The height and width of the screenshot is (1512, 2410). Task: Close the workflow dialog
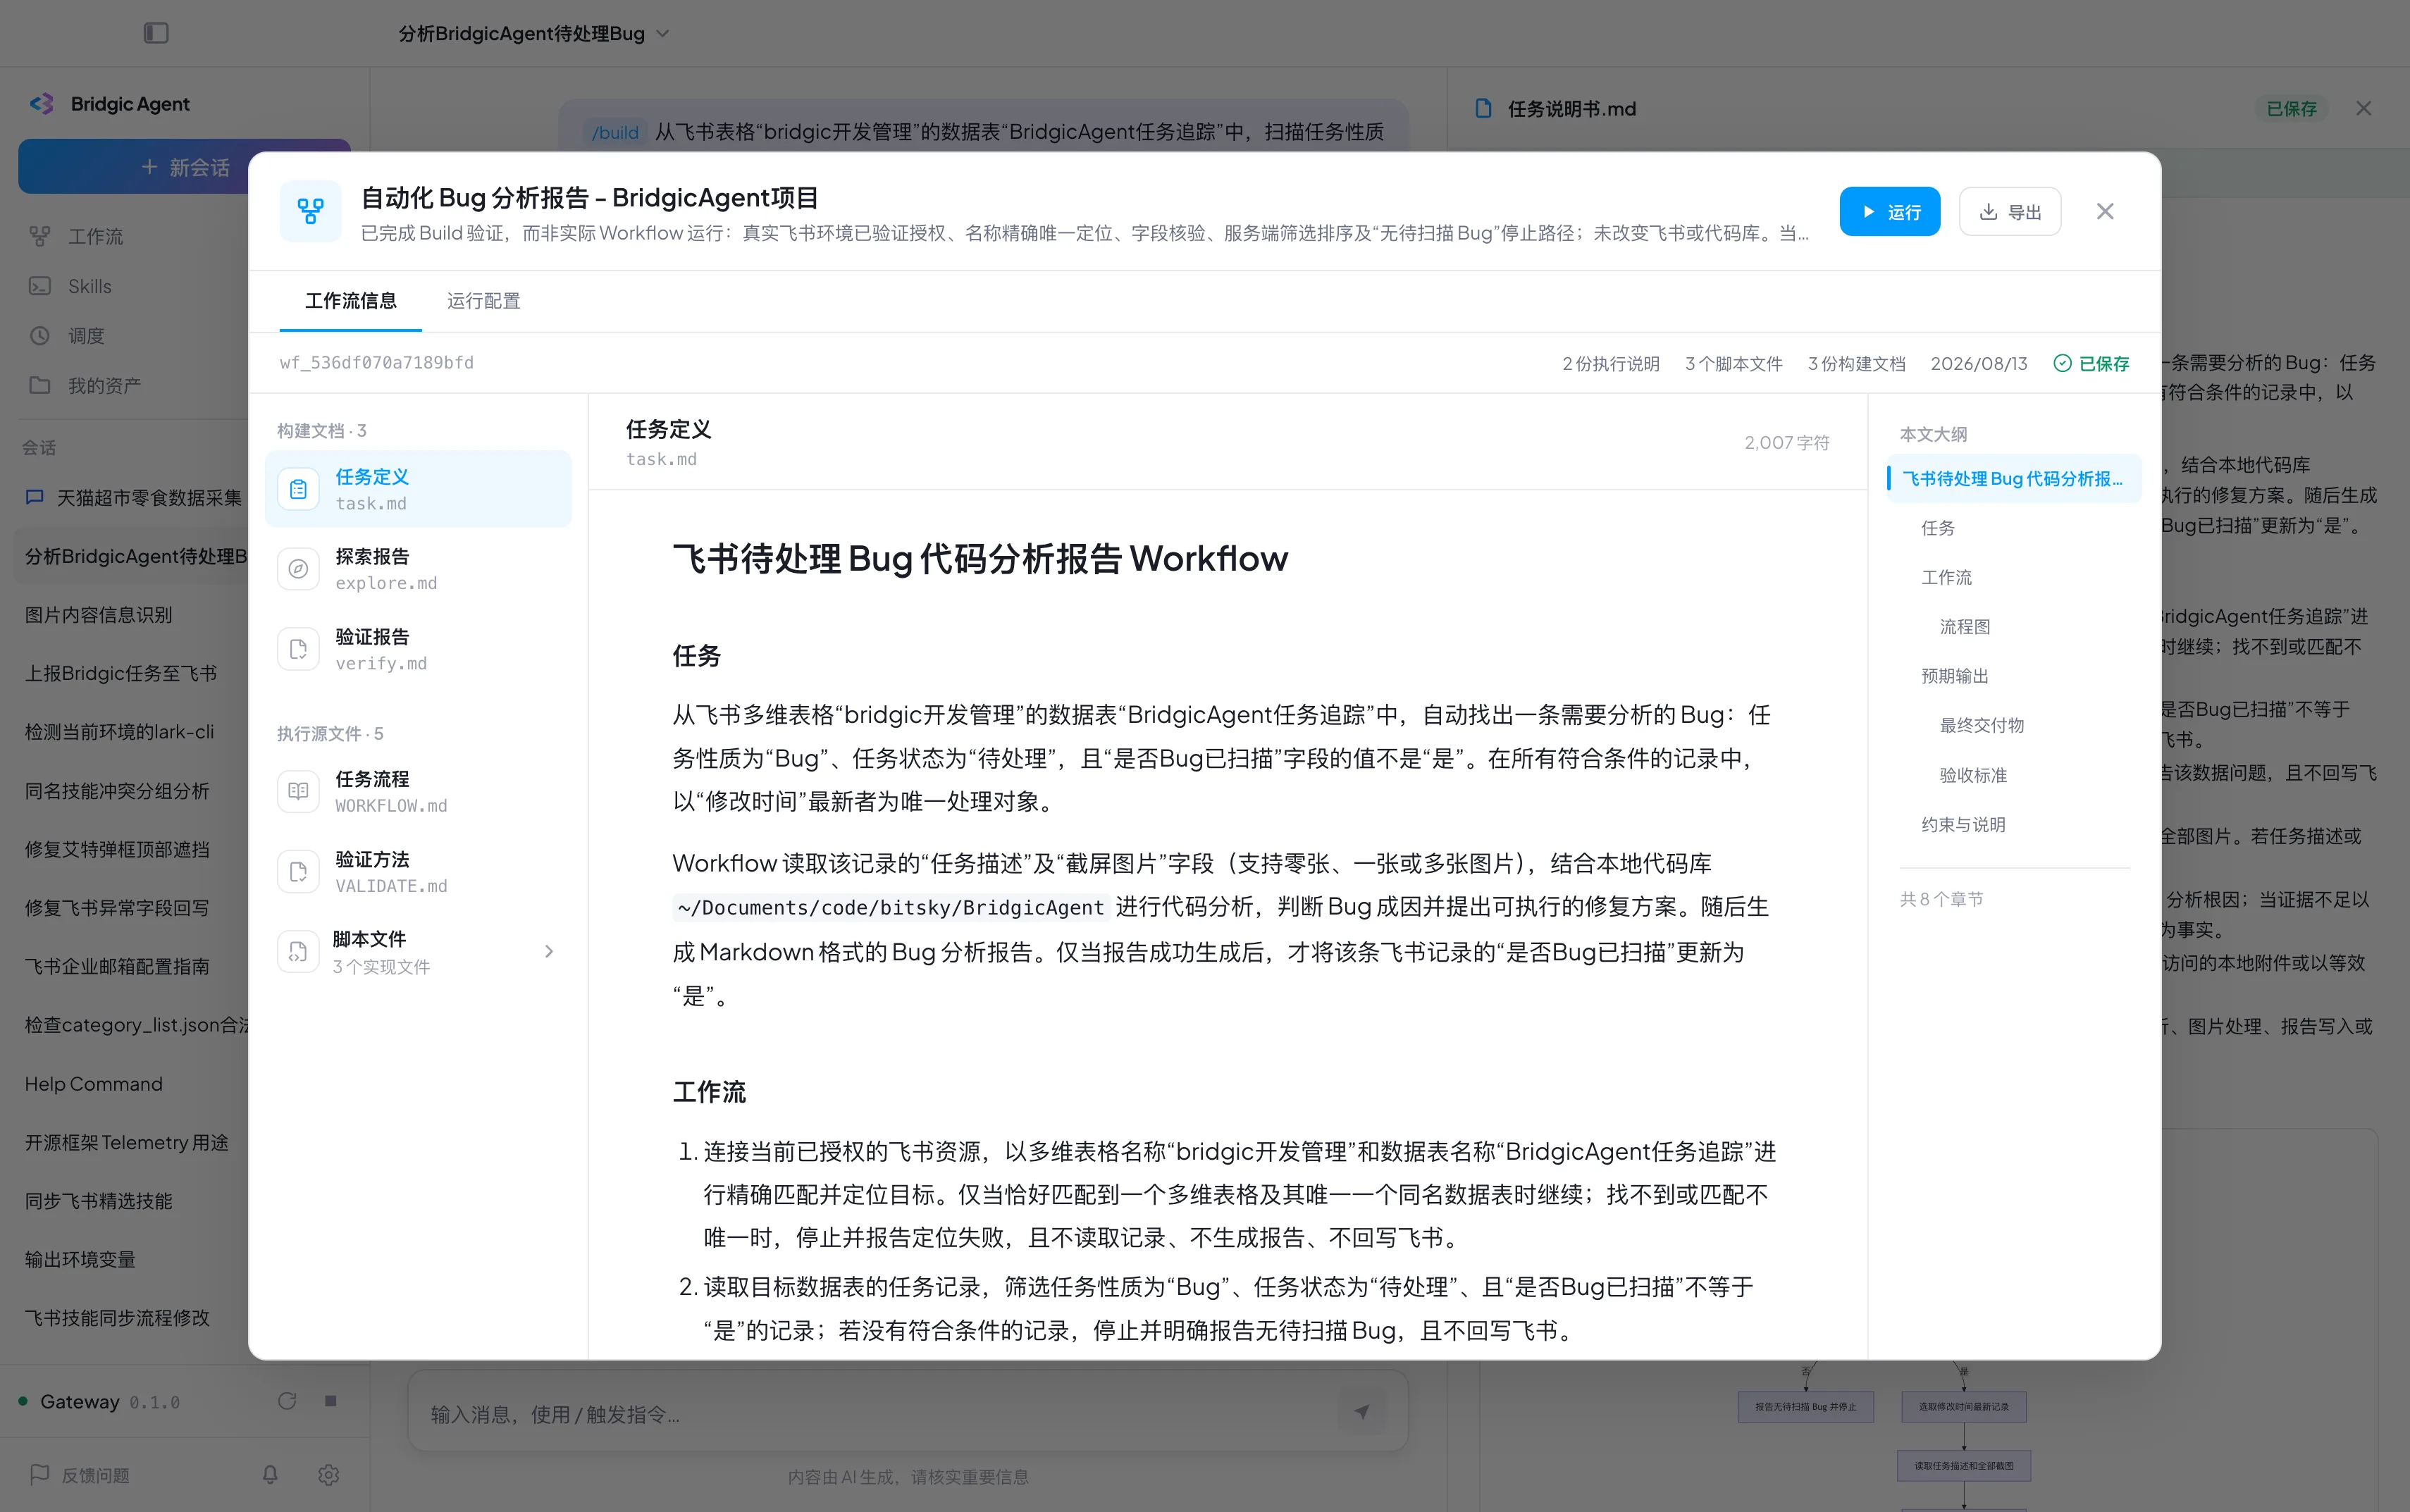tap(2105, 212)
